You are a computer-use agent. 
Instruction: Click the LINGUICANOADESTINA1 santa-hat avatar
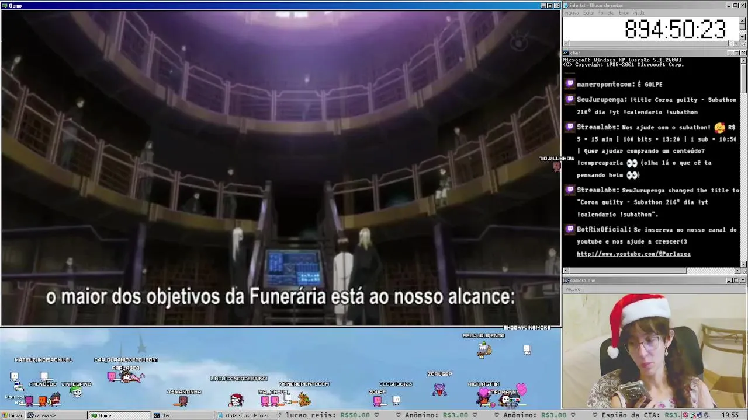click(x=236, y=400)
